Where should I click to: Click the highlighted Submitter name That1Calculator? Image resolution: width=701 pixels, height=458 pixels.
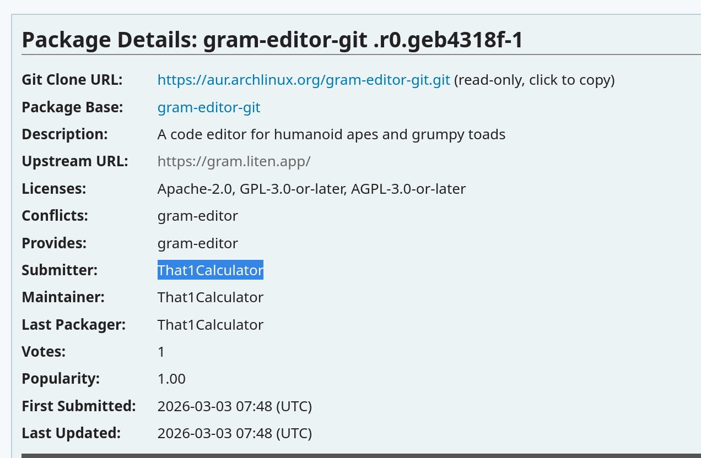coord(211,270)
